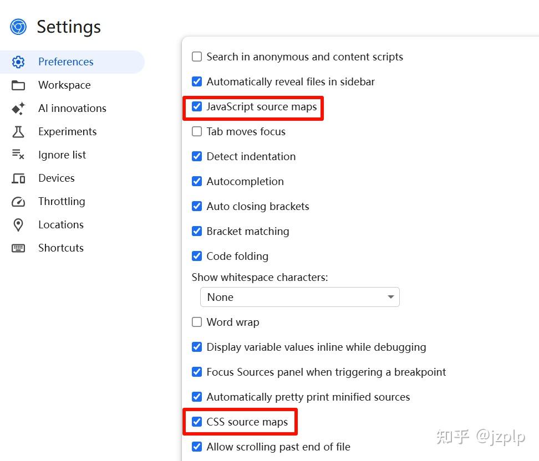Switch to the Shortcuts tab
The height and width of the screenshot is (461, 539).
click(61, 248)
